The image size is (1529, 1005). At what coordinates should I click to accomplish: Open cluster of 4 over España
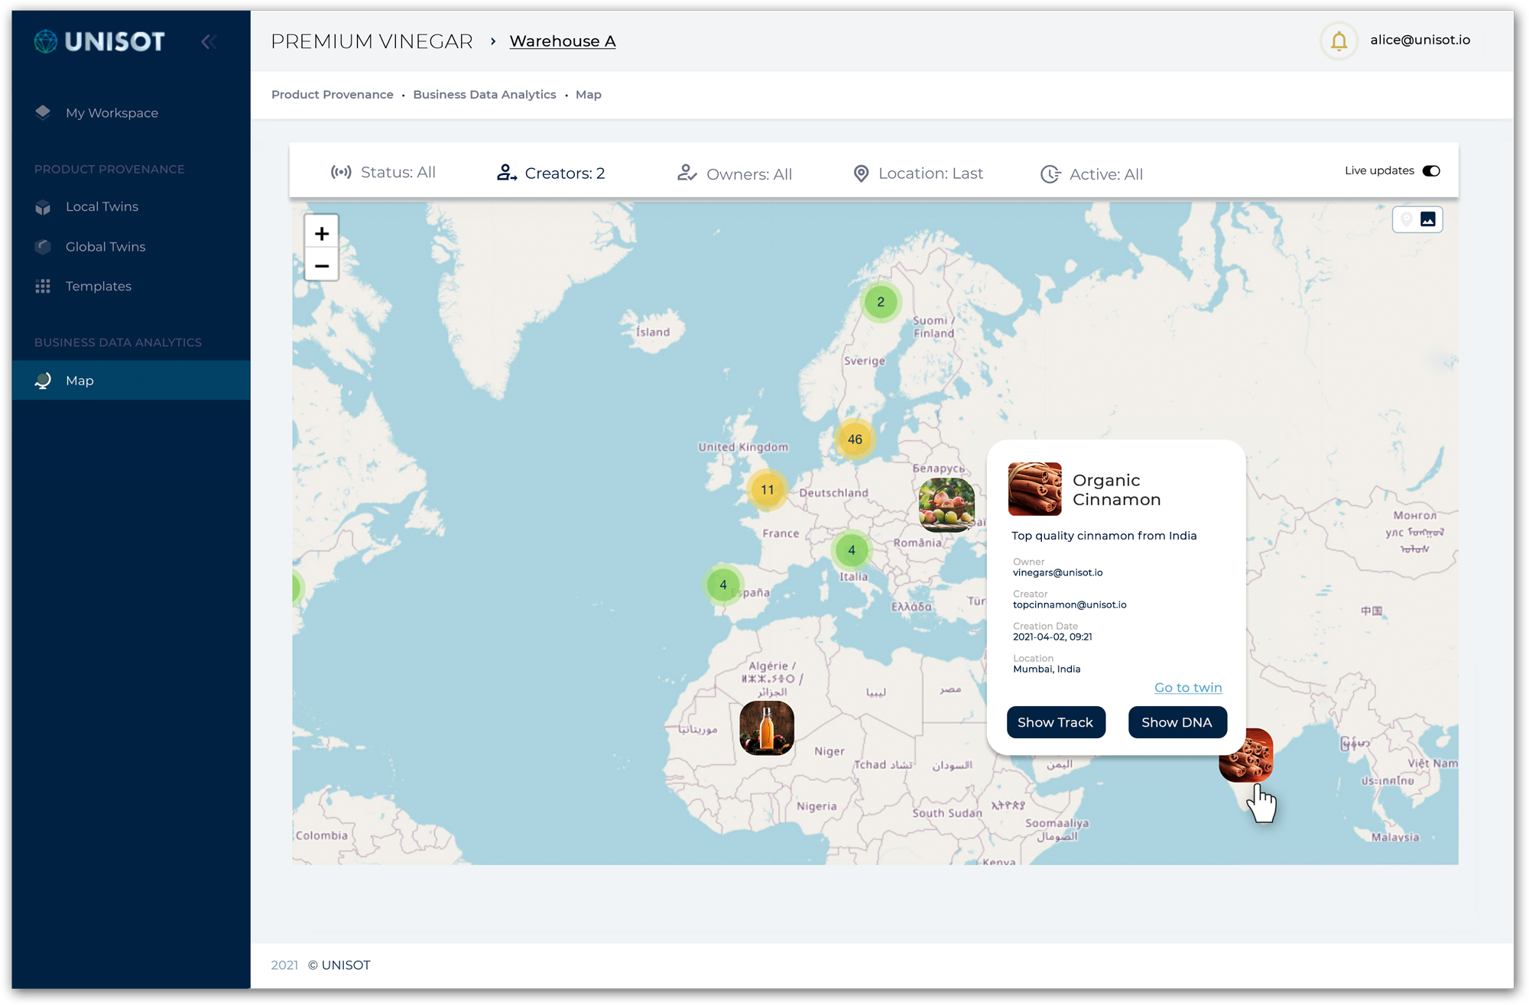click(723, 585)
